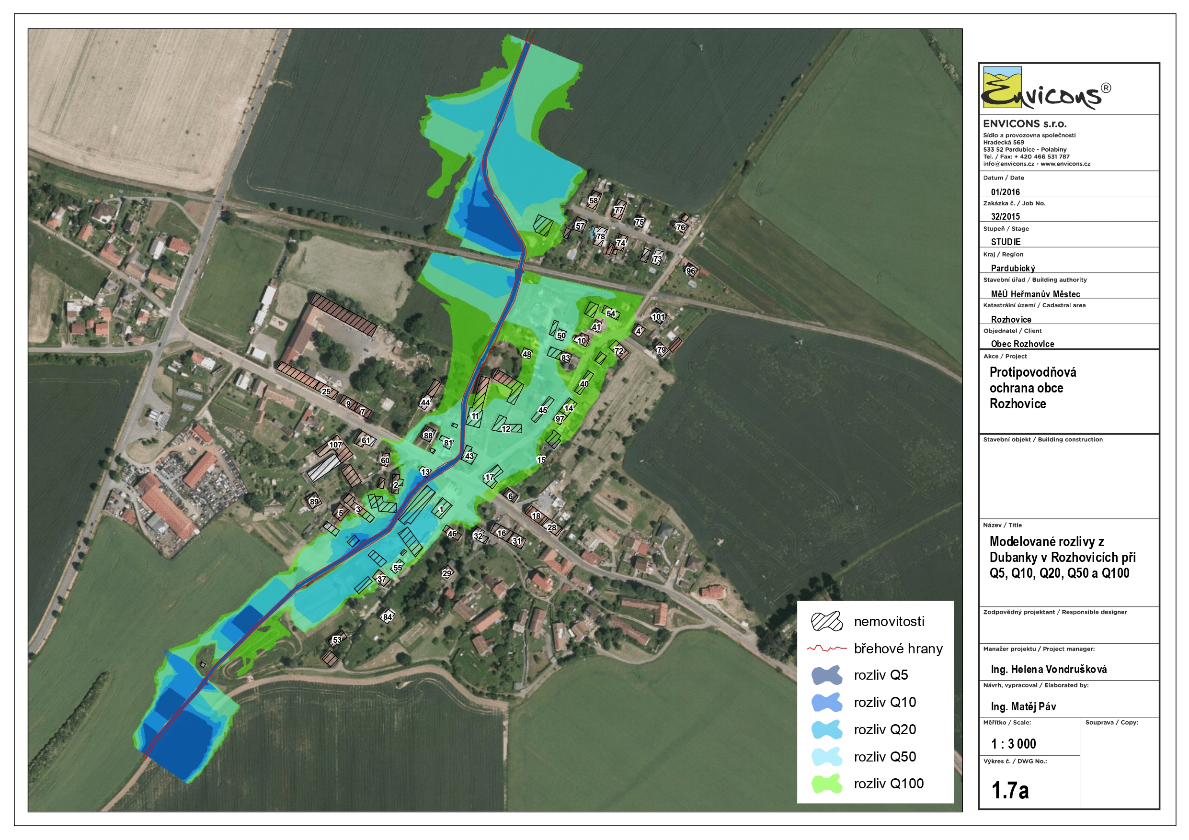Screen dimensions: 1189x840
Task: Click the 'Souprava / Copy:' field
Action: click(1119, 762)
